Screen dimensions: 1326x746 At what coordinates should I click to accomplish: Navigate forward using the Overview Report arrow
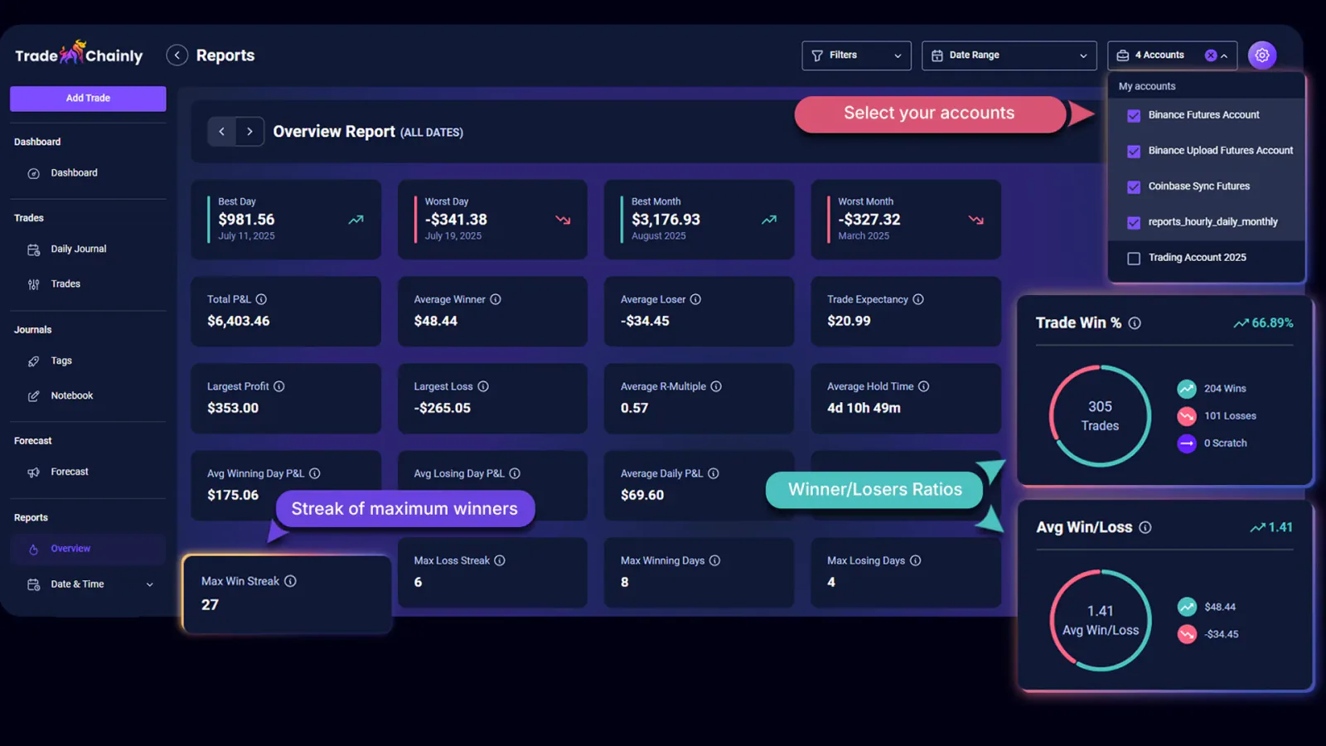pyautogui.click(x=249, y=131)
